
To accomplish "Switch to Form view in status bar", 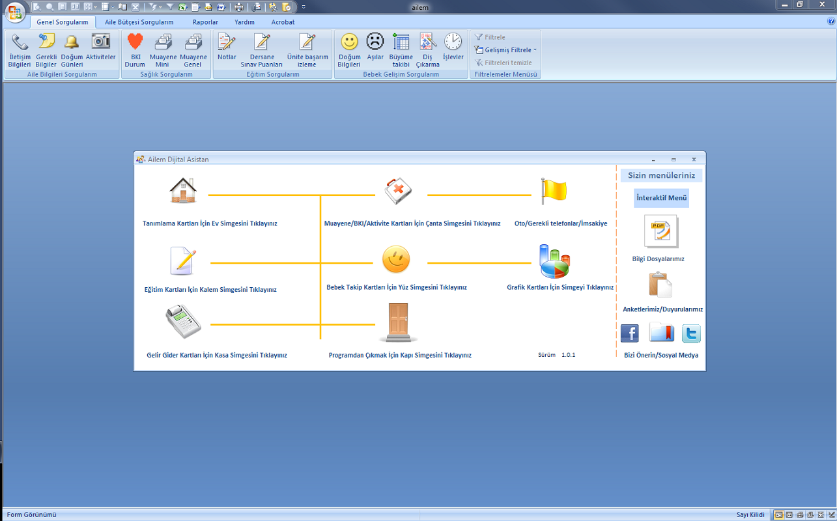I will point(778,515).
